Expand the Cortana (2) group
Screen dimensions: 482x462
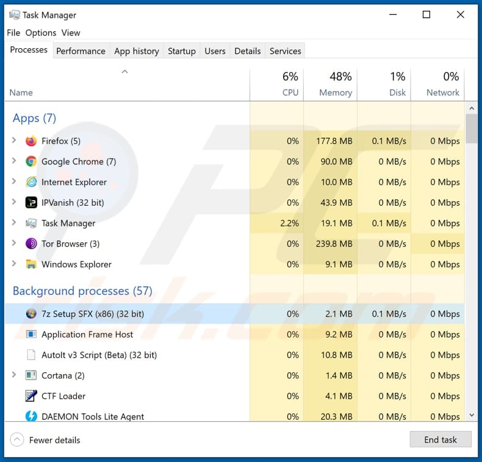pos(14,375)
